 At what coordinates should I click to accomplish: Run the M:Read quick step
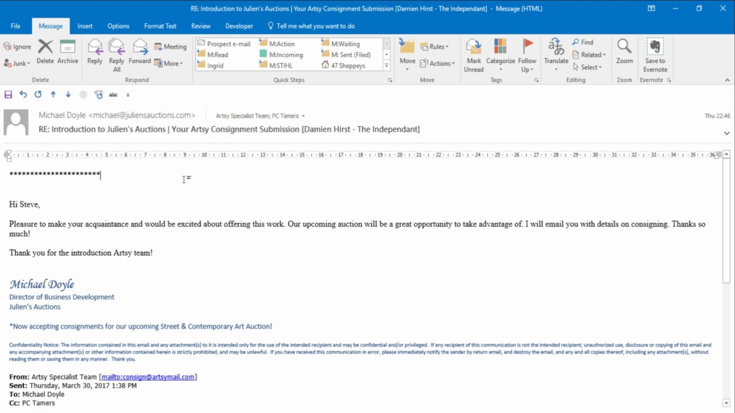click(x=213, y=54)
